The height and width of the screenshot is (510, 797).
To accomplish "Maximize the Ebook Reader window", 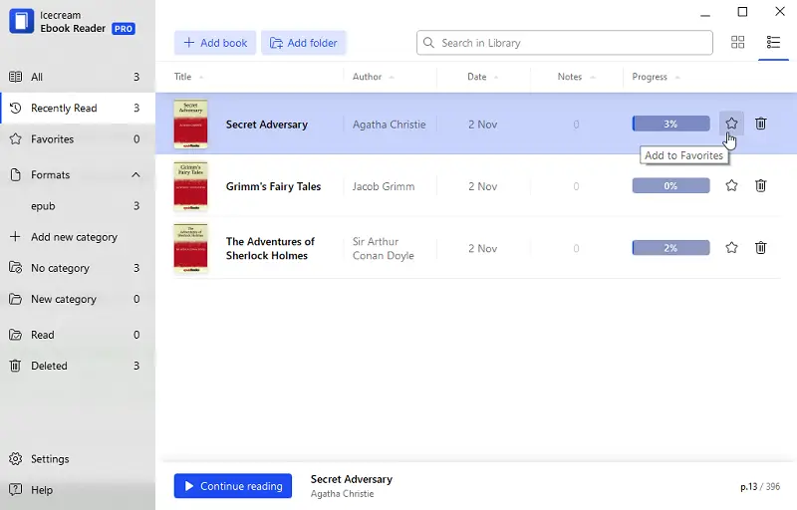I will [742, 12].
